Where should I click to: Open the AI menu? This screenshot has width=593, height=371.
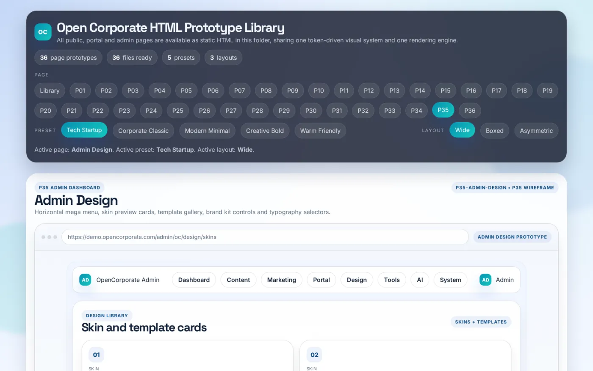420,280
